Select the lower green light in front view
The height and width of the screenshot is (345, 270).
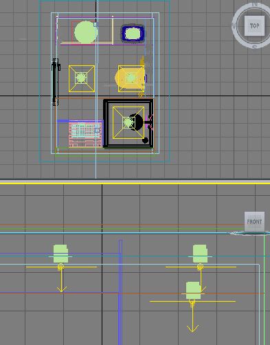pyautogui.click(x=194, y=291)
